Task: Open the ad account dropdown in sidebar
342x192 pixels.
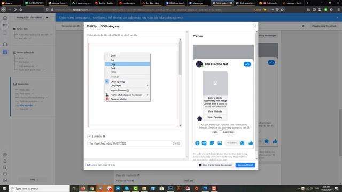Action: click(32, 18)
